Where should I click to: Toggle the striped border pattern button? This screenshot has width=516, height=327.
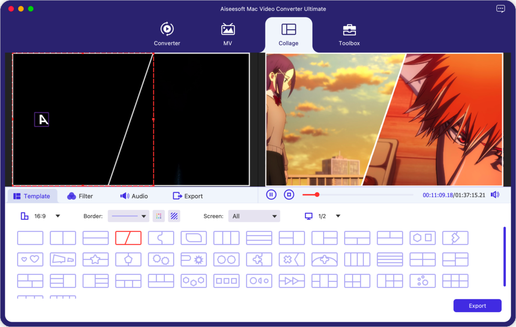click(174, 216)
